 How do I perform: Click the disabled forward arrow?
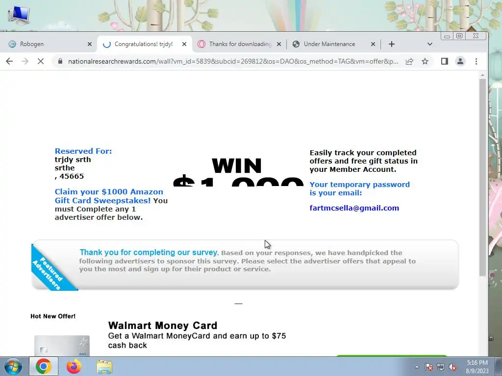point(25,61)
